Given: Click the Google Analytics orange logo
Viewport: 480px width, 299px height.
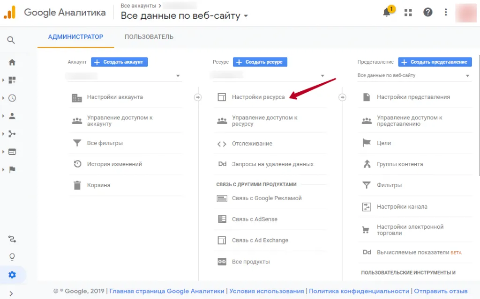Looking at the screenshot, I should (9, 12).
